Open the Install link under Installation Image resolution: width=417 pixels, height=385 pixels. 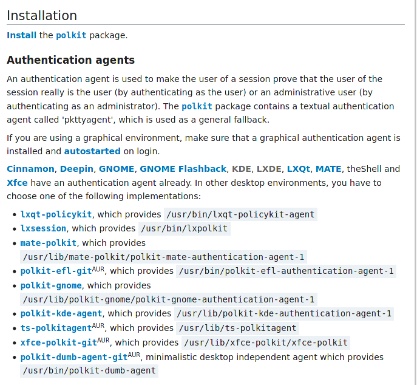click(21, 35)
